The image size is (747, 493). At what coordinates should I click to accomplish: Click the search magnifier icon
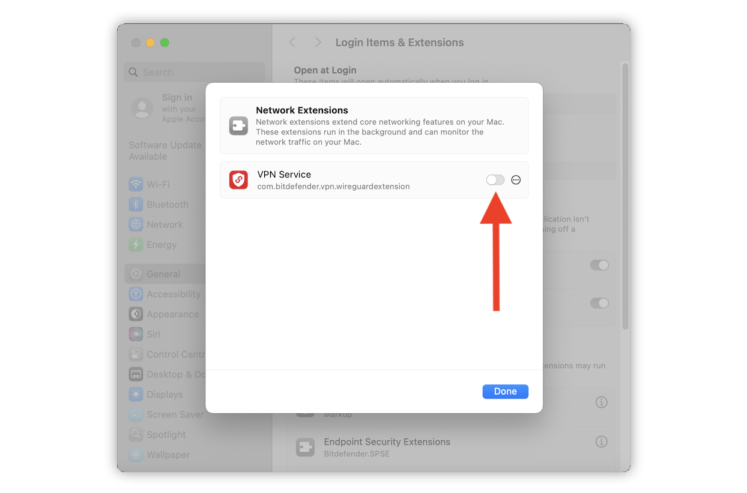pos(134,72)
